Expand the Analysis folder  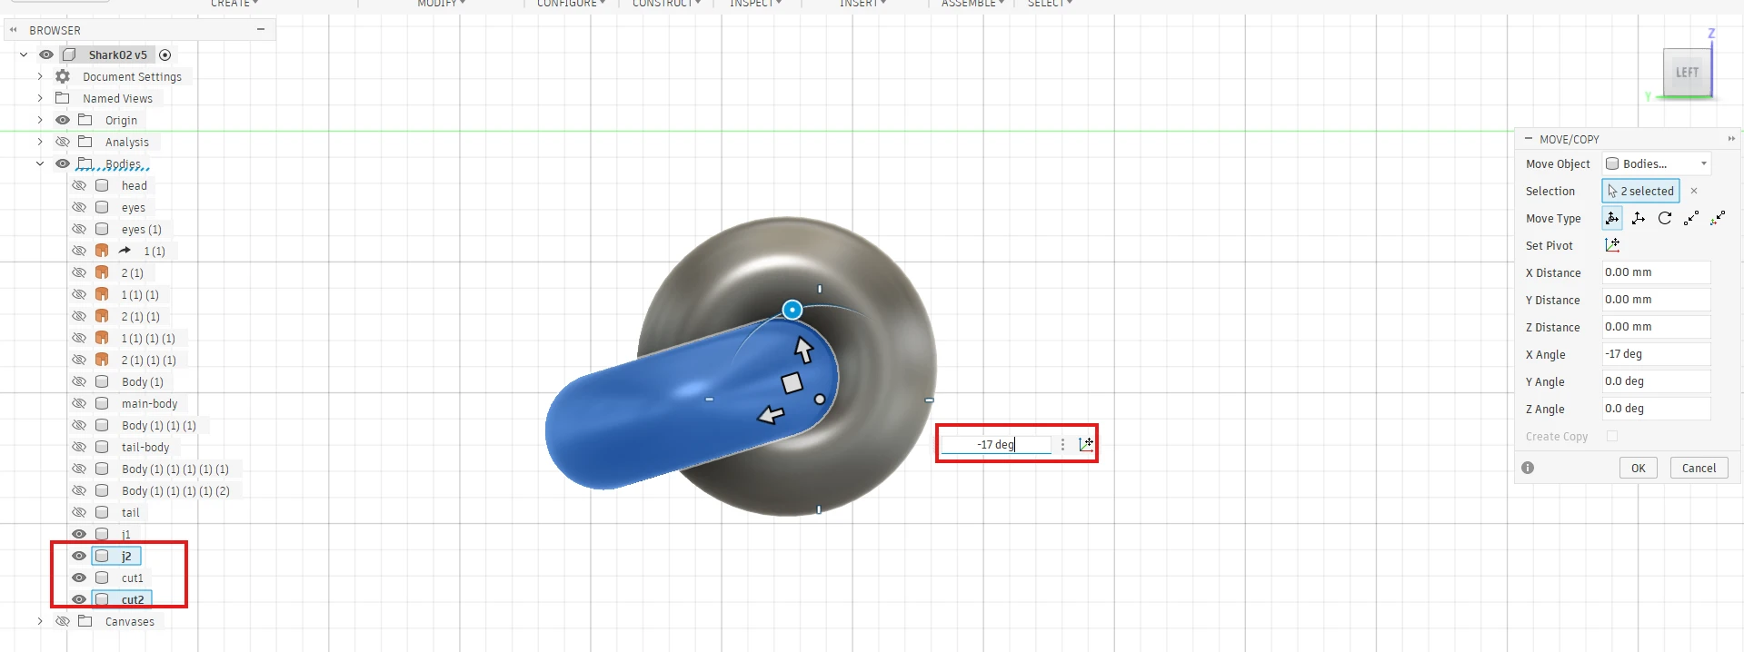(40, 142)
